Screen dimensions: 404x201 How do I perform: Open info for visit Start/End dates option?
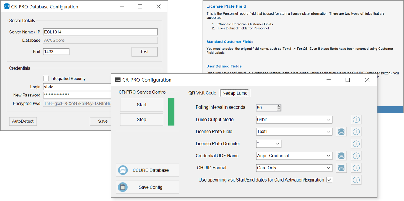point(356,180)
